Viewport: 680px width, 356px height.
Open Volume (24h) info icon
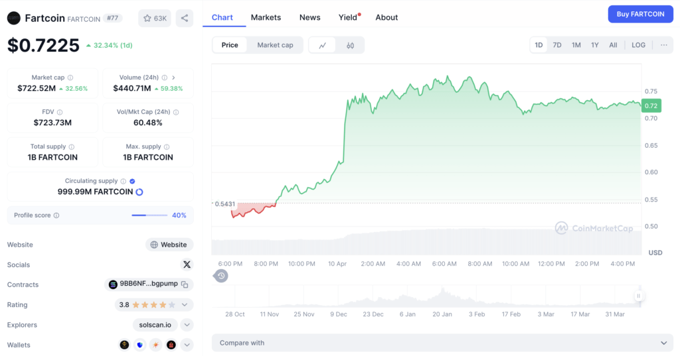(165, 78)
